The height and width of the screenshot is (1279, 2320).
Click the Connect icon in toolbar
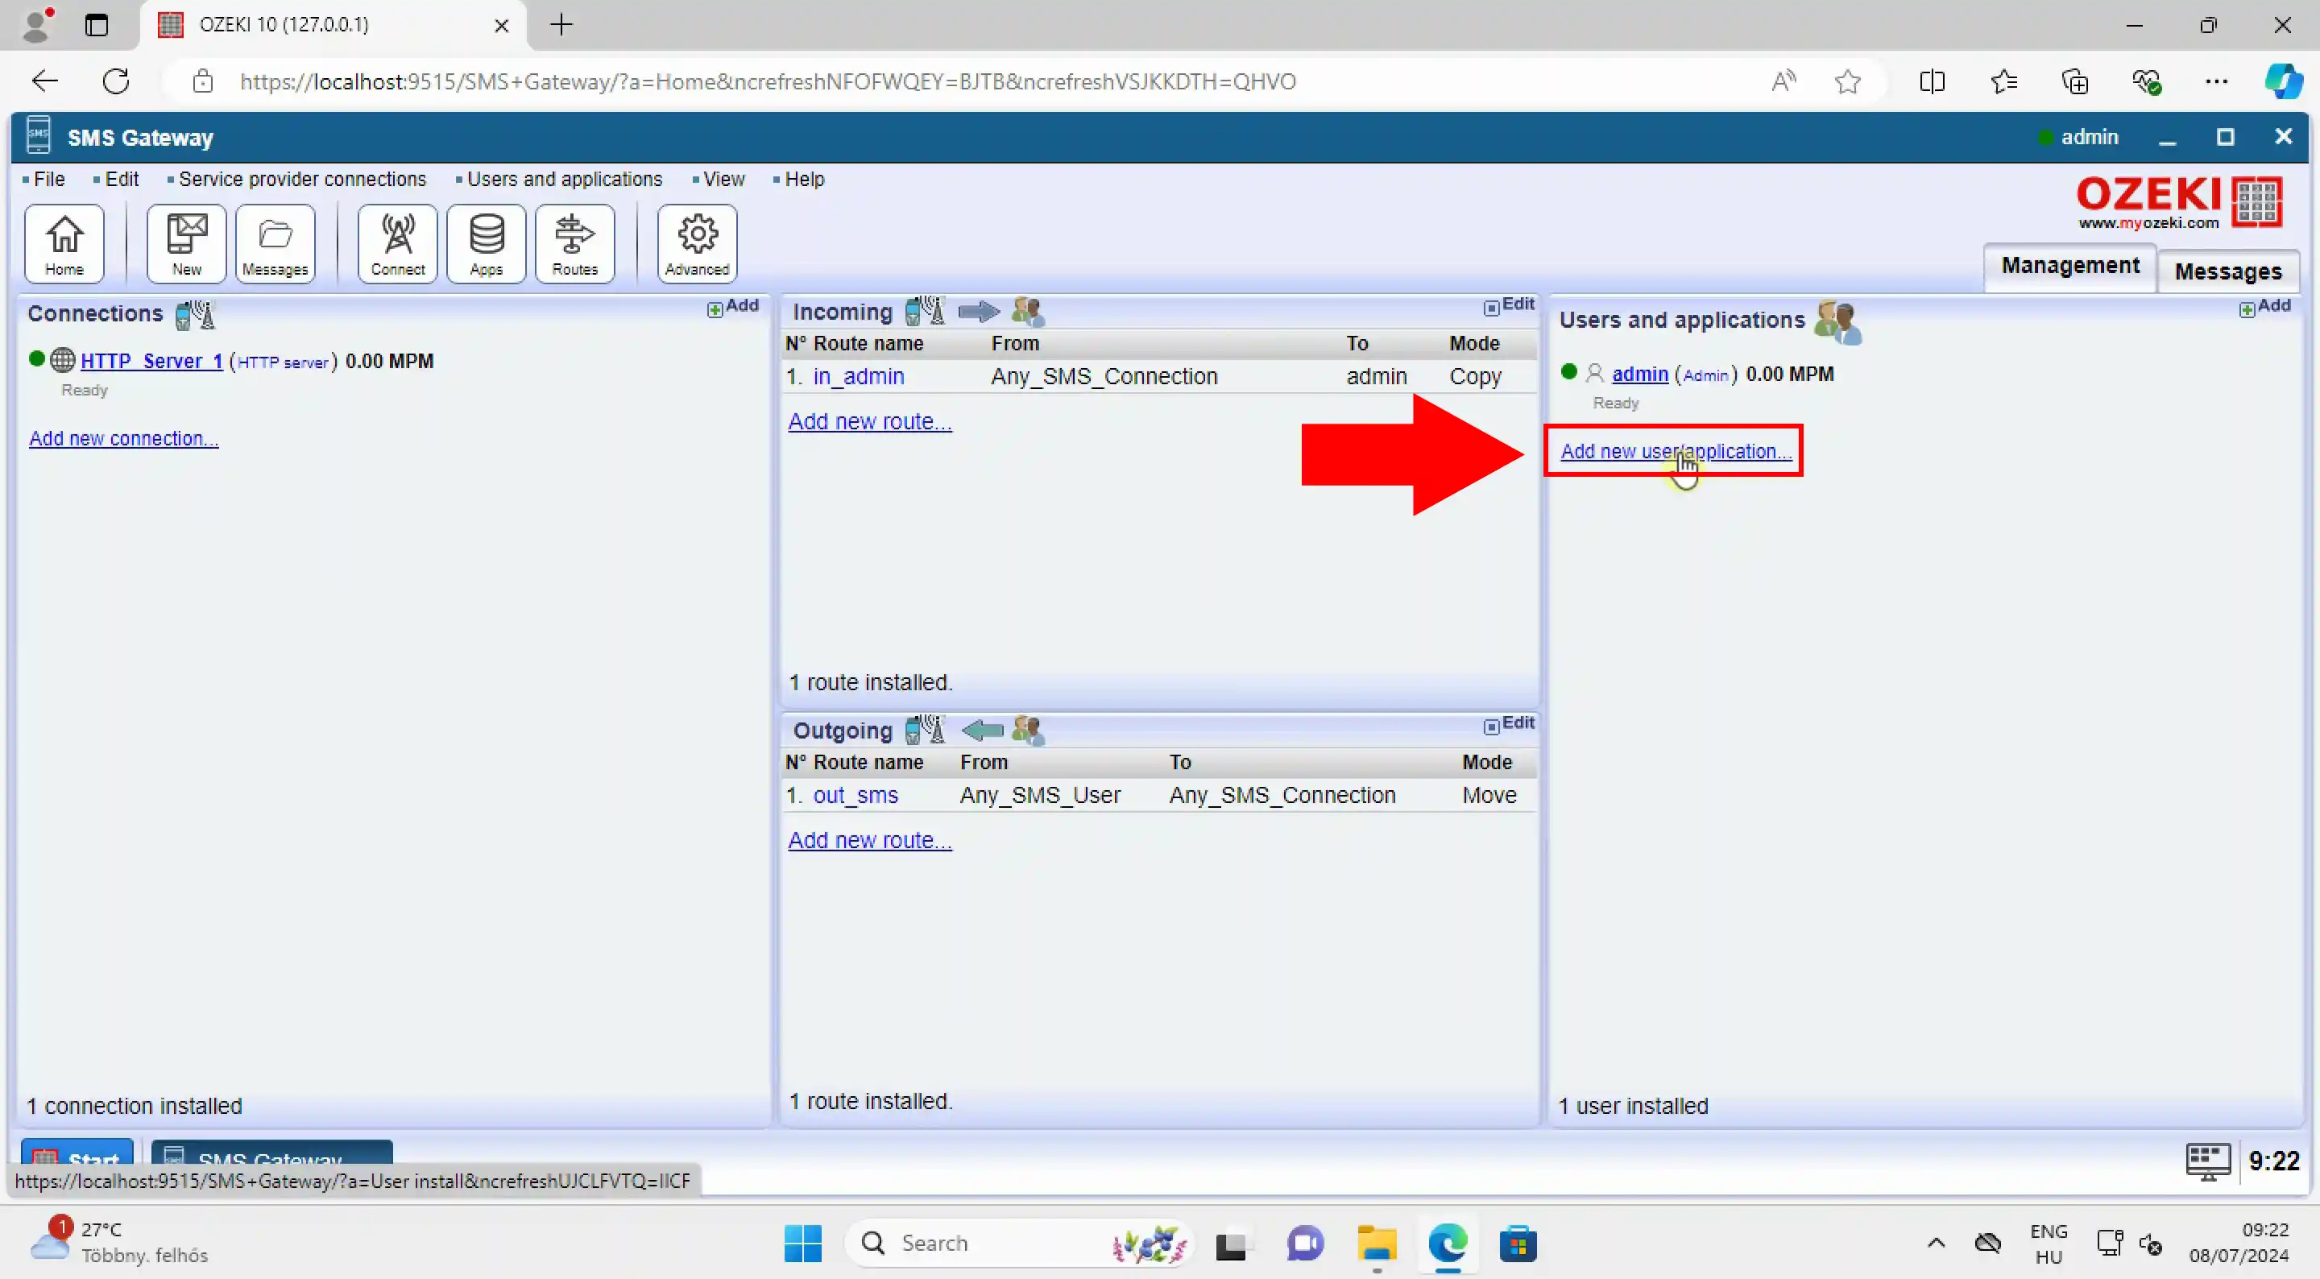pos(397,242)
